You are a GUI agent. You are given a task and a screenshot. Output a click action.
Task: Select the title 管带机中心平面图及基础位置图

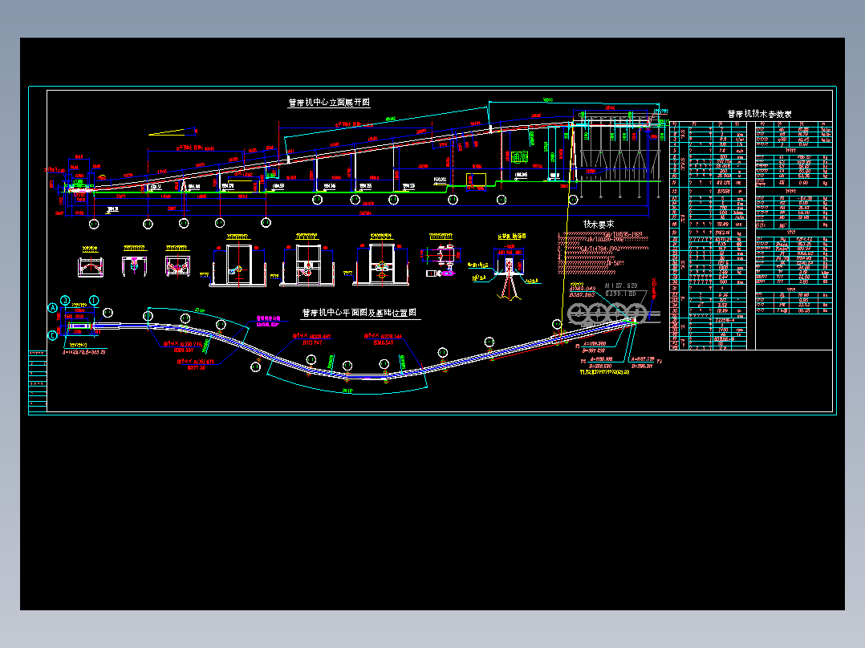(x=359, y=313)
